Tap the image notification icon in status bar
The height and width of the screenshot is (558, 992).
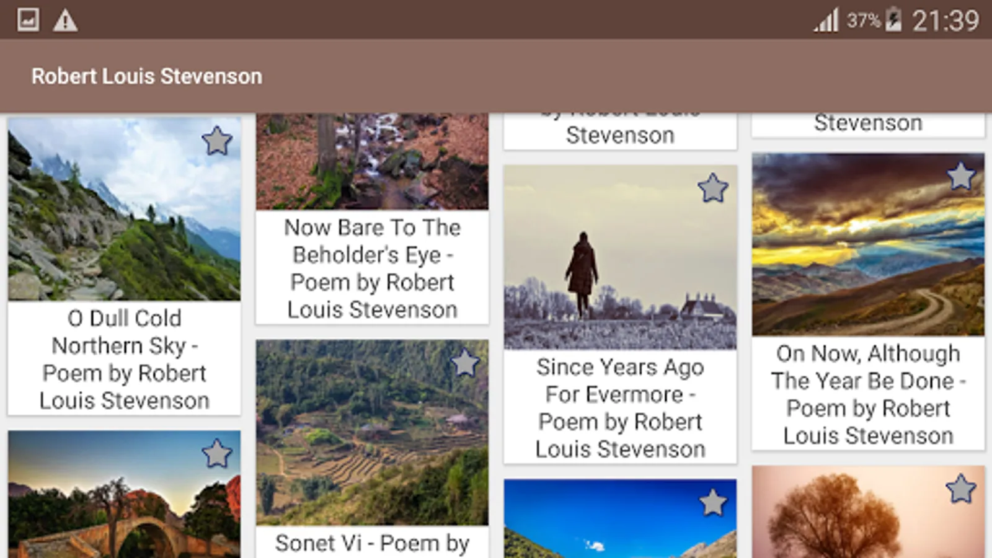pos(28,20)
